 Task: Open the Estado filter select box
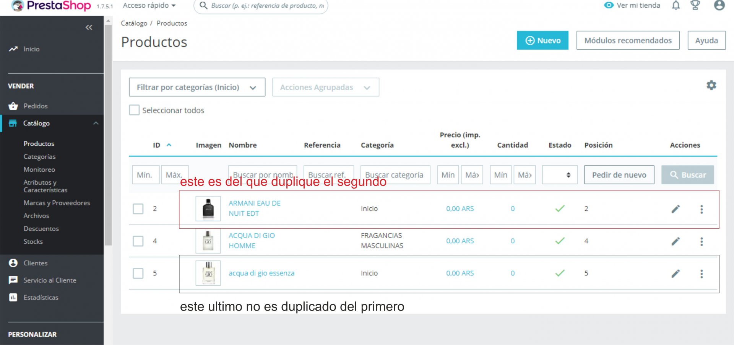click(560, 175)
